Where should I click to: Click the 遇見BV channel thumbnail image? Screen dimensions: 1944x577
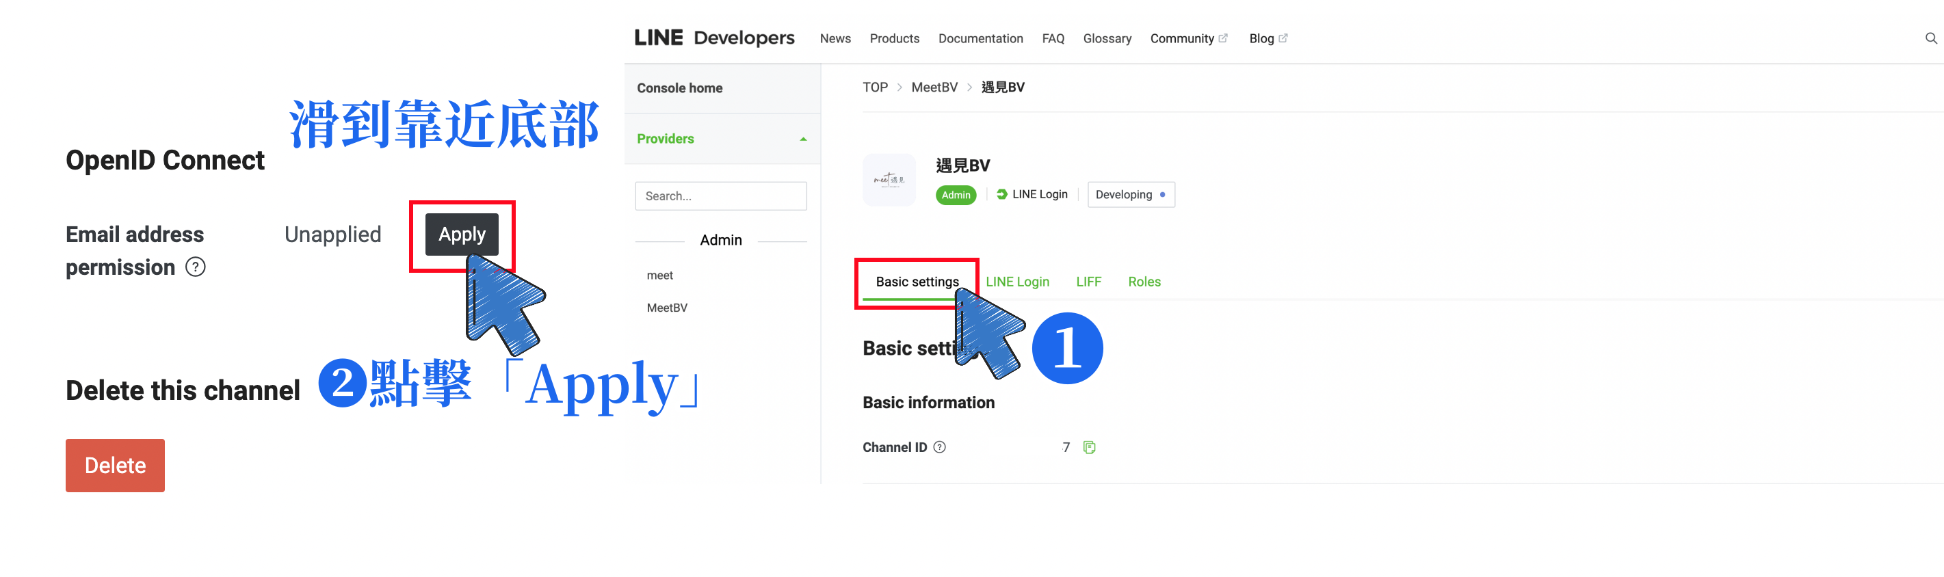pyautogui.click(x=889, y=180)
